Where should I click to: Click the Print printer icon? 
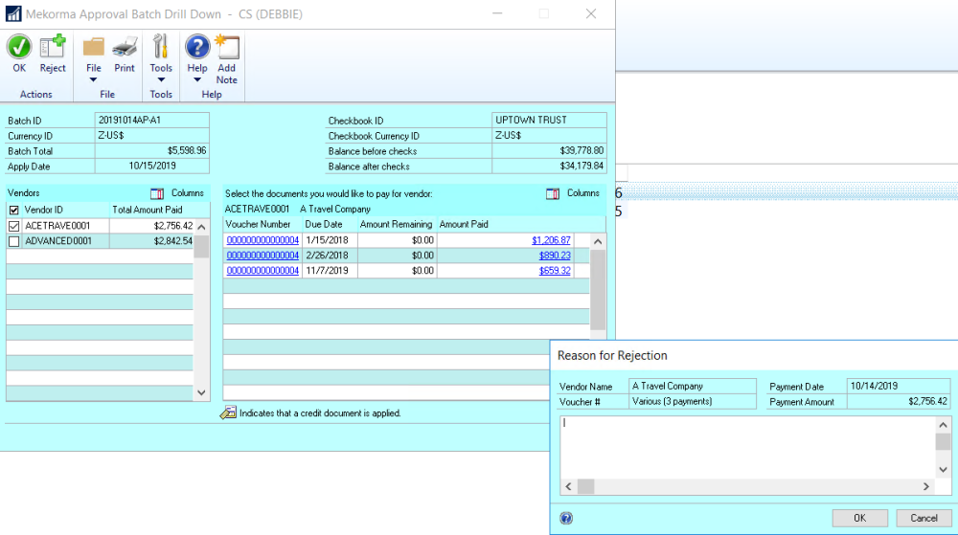coord(125,47)
